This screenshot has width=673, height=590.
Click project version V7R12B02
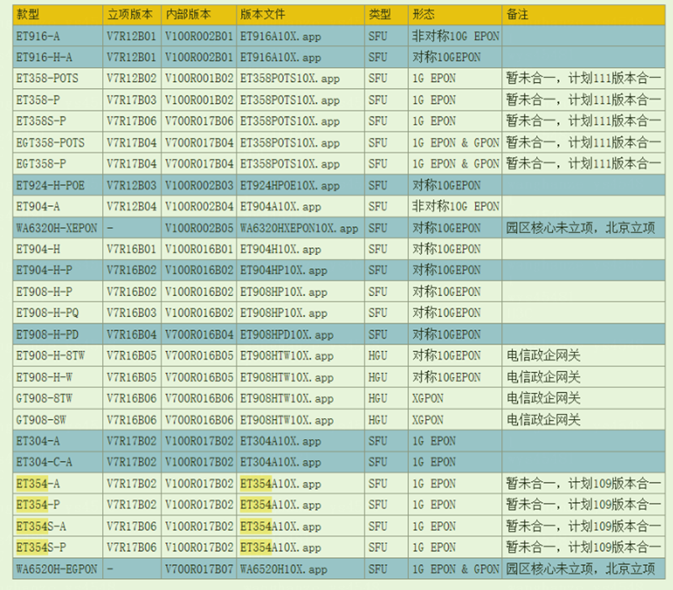tap(132, 79)
